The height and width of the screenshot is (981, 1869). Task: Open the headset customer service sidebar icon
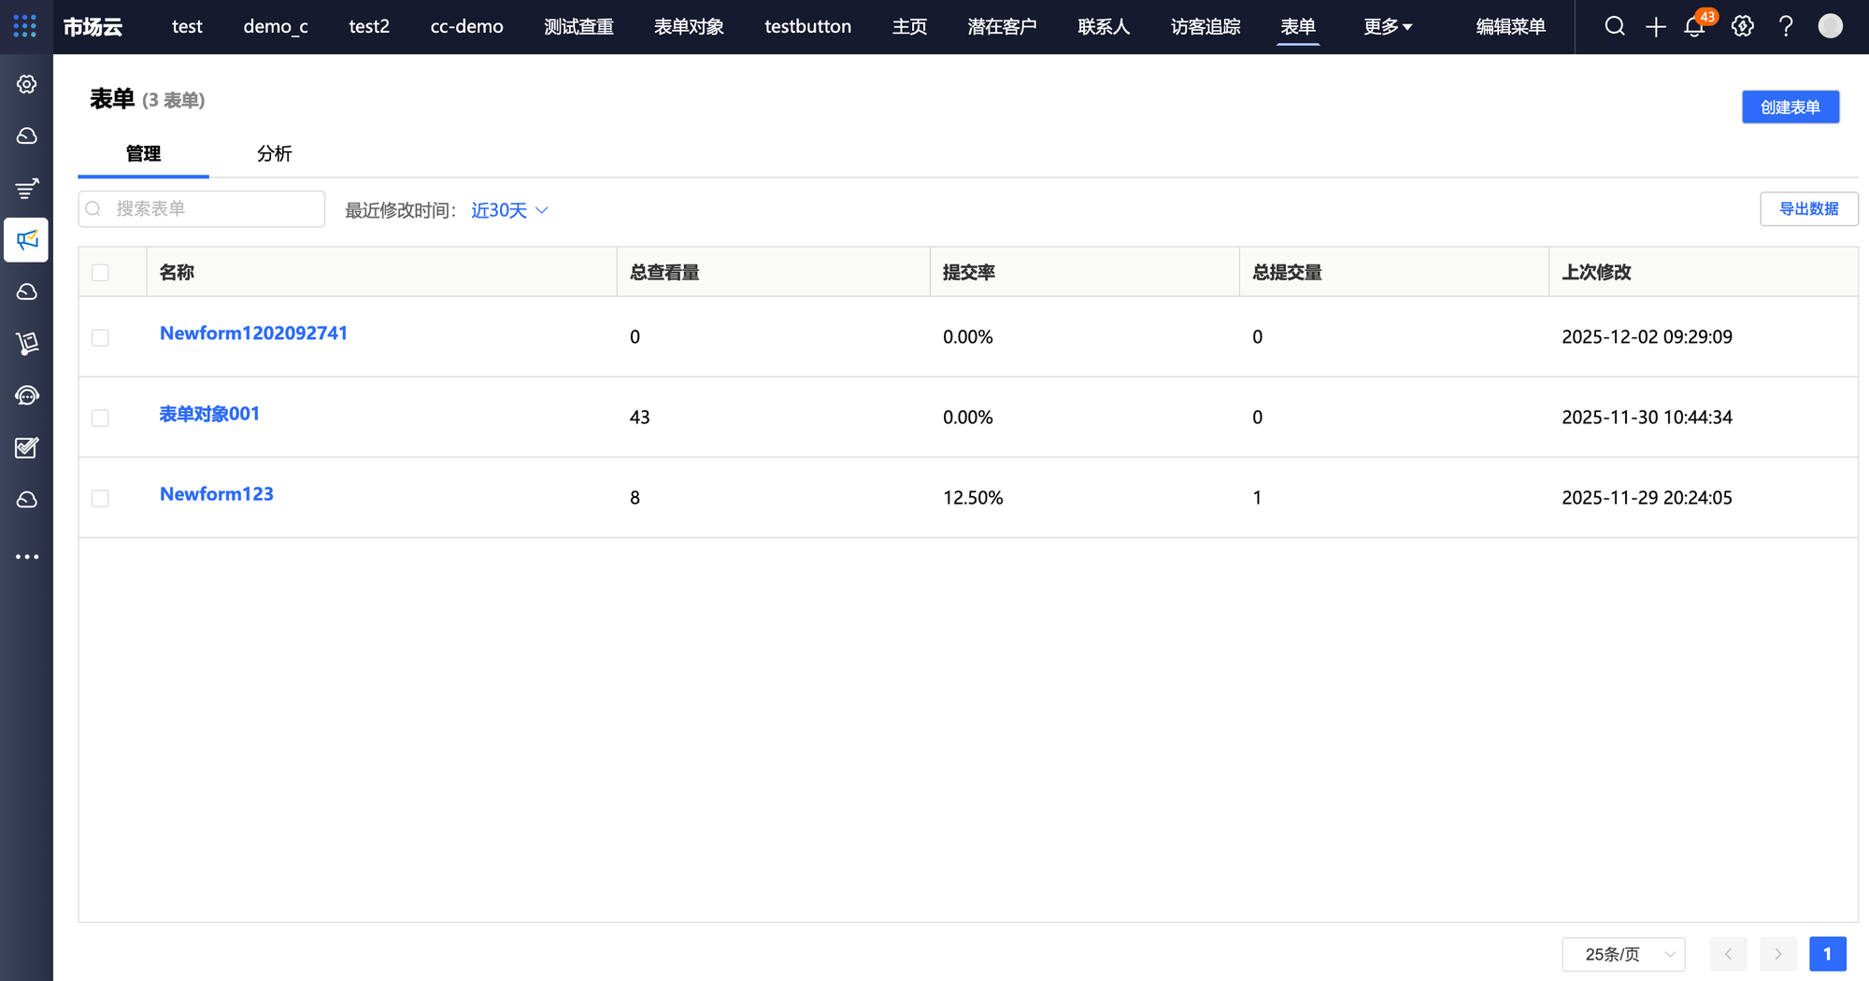pyautogui.click(x=26, y=396)
